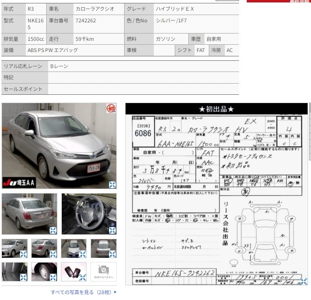Select the 車歴 value 自家用
The width and height of the screenshot is (311, 300).
[214, 39]
